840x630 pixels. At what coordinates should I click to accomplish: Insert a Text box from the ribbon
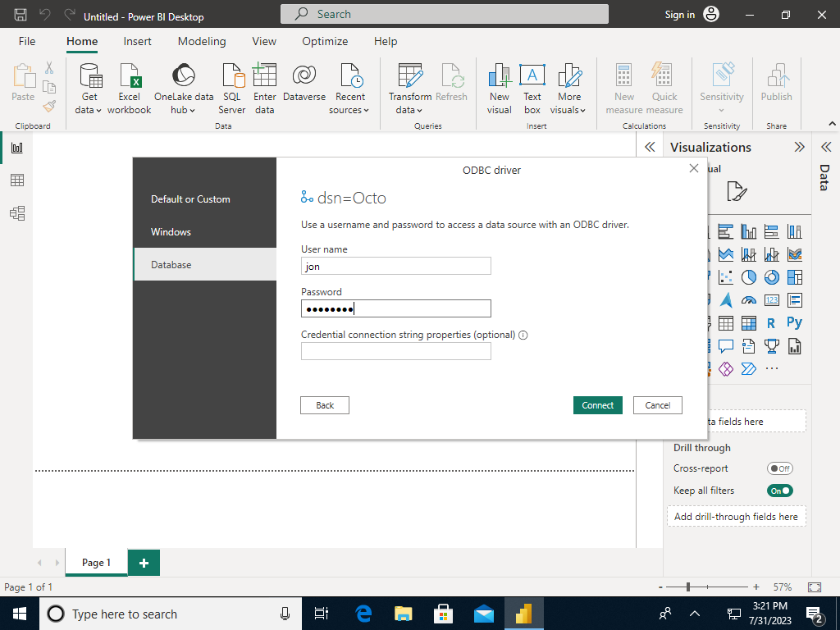click(532, 88)
